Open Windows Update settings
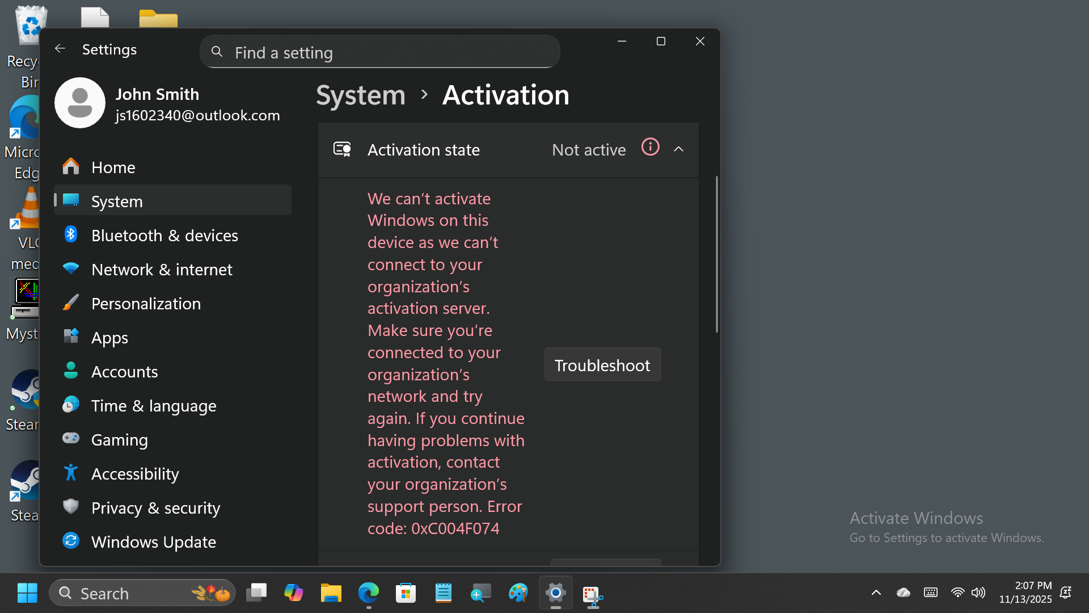 (153, 541)
